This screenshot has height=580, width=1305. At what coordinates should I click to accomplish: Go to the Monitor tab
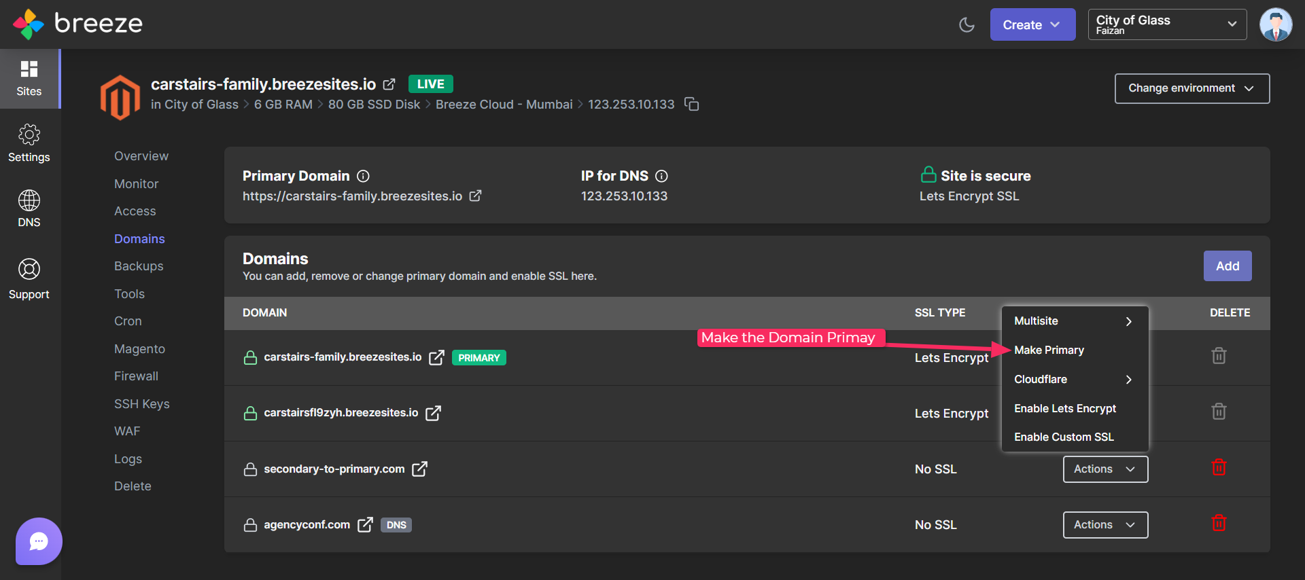pyautogui.click(x=137, y=184)
